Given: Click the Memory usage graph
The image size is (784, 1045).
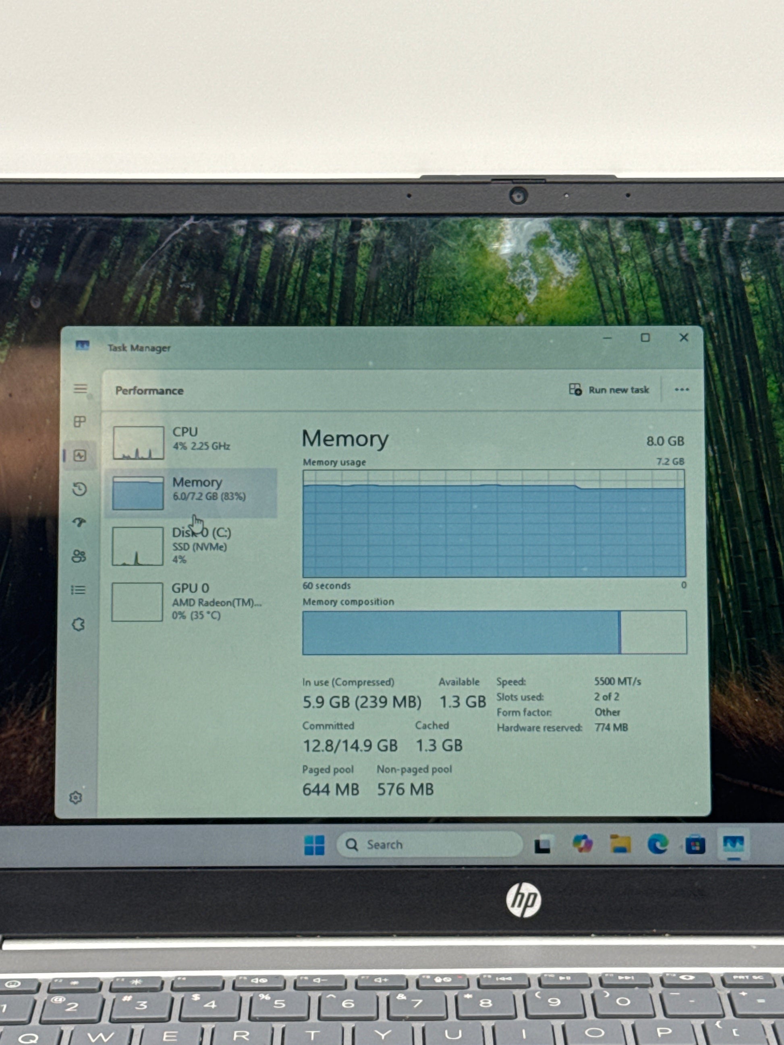Looking at the screenshot, I should click(x=494, y=524).
